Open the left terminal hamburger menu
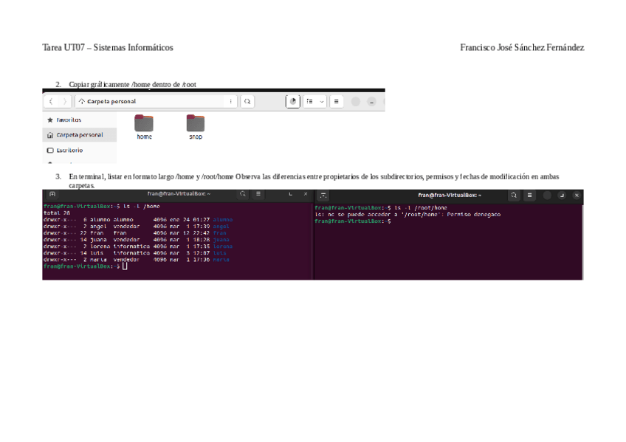Viewport: 626px width, 442px height. click(258, 195)
